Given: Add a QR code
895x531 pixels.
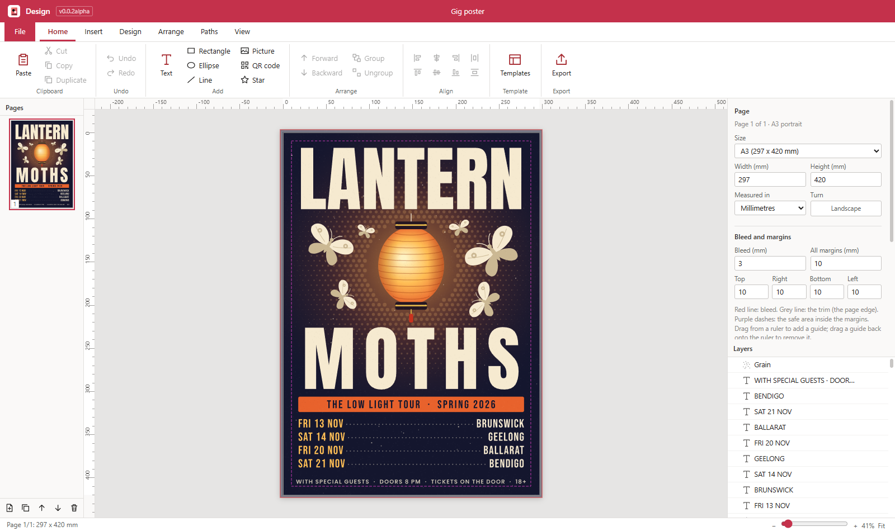Looking at the screenshot, I should tap(260, 65).
